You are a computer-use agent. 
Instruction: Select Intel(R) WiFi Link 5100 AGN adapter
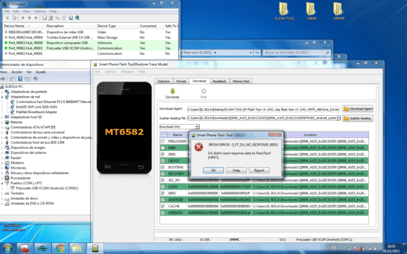pyautogui.click(x=37, y=107)
